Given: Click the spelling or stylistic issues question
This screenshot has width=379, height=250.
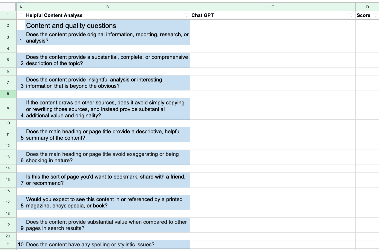Looking at the screenshot, I should 107,245.
